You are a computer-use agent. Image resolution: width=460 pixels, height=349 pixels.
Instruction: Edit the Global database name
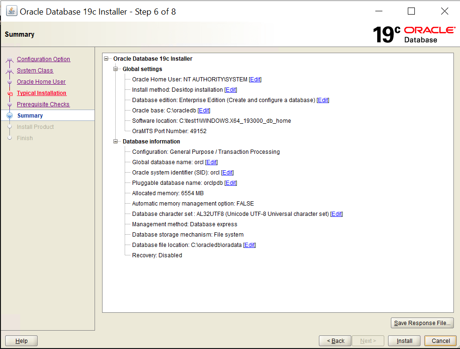[212, 162]
